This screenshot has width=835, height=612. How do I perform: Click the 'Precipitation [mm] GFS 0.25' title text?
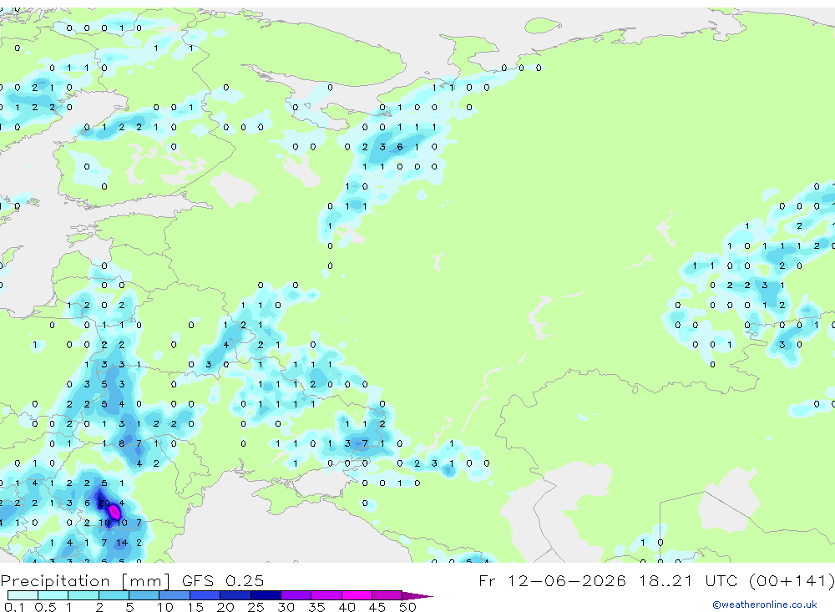(x=132, y=580)
